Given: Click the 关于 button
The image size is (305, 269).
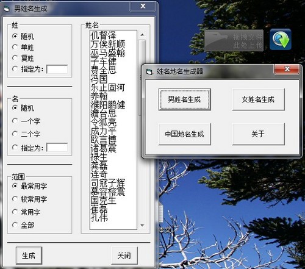Looking at the screenshot, I should [258, 134].
